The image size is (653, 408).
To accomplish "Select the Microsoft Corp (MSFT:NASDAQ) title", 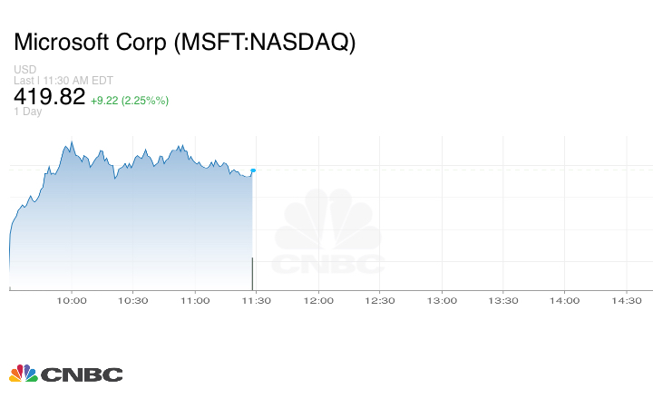I will pos(185,42).
